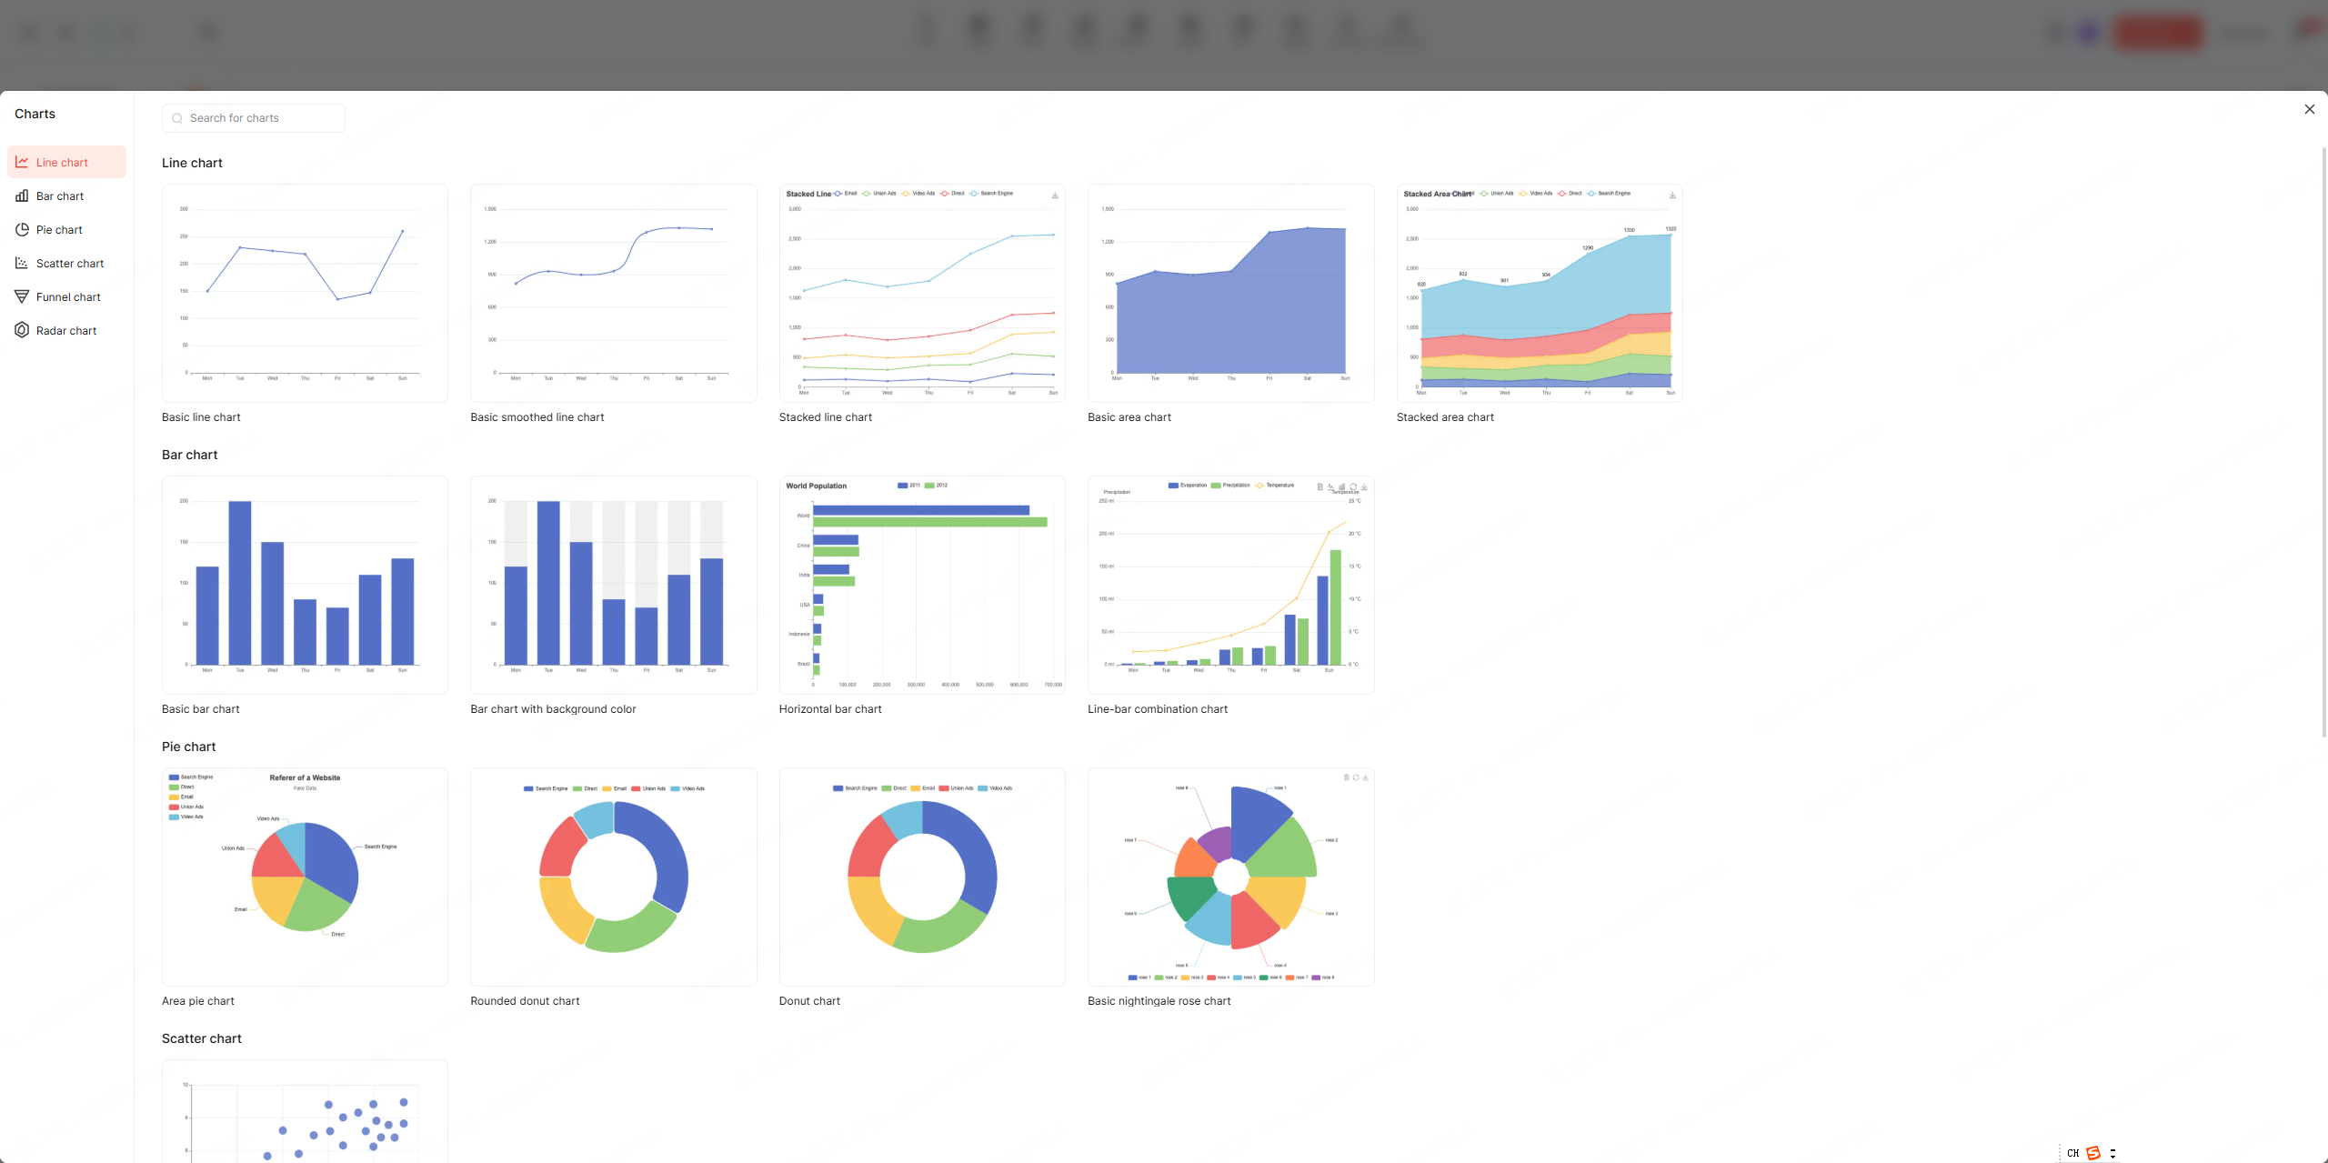Choose the Basic smoothed line chart preview

[x=613, y=293]
